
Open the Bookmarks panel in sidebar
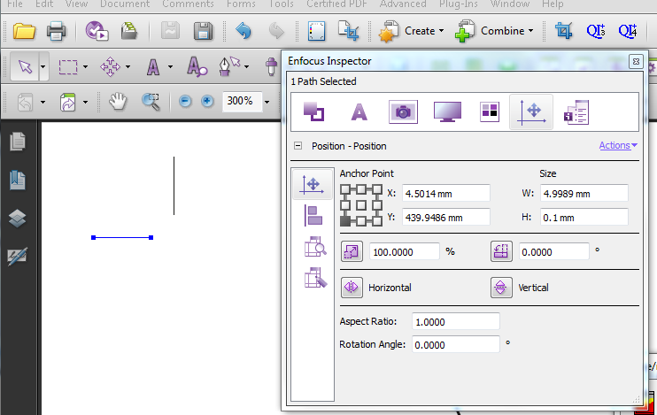pyautogui.click(x=18, y=181)
